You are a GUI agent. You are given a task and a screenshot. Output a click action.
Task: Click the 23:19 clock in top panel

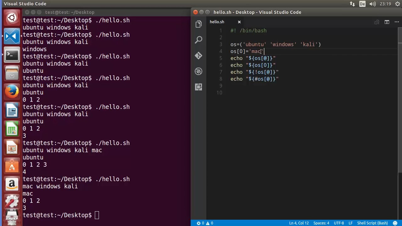[x=385, y=4]
